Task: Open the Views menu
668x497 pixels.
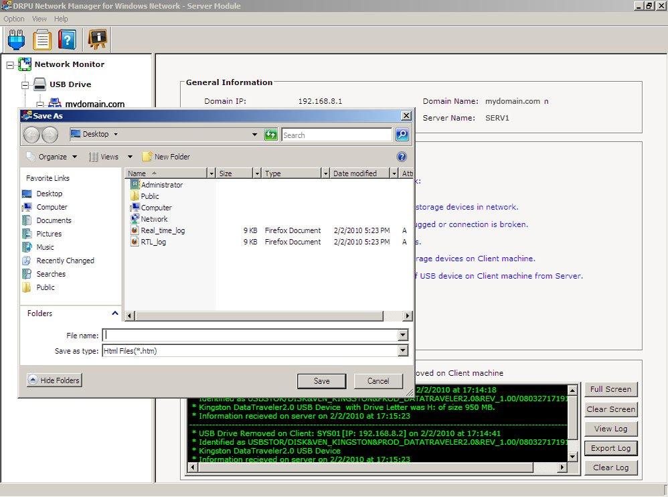Action: (x=104, y=157)
